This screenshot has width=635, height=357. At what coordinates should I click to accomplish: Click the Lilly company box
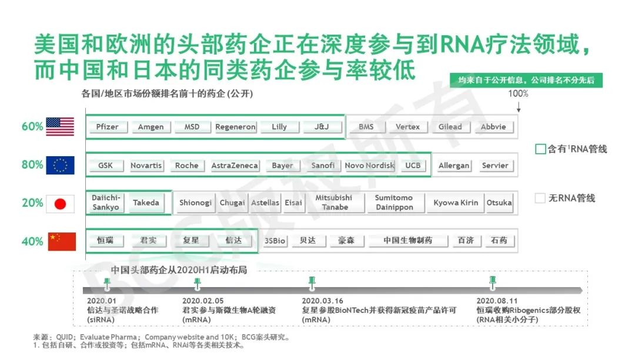279,127
